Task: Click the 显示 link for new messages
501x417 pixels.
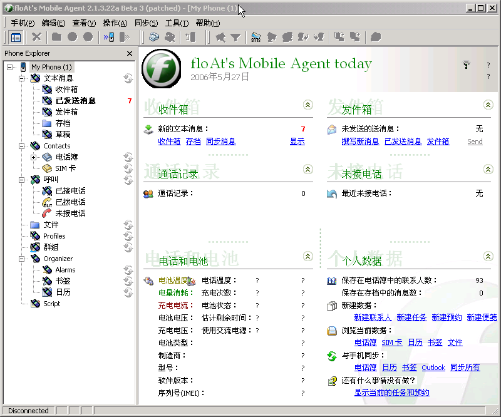Action: [x=297, y=142]
